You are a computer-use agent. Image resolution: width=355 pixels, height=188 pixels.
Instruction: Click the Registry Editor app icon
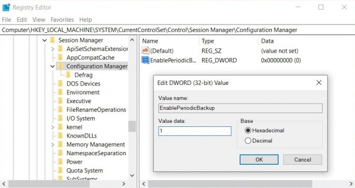click(6, 7)
